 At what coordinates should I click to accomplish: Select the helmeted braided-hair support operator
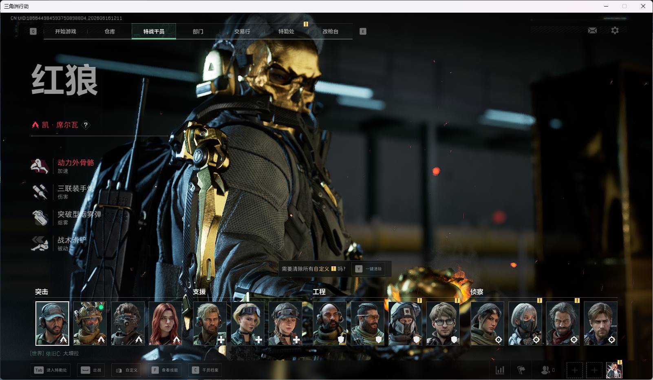pos(285,323)
